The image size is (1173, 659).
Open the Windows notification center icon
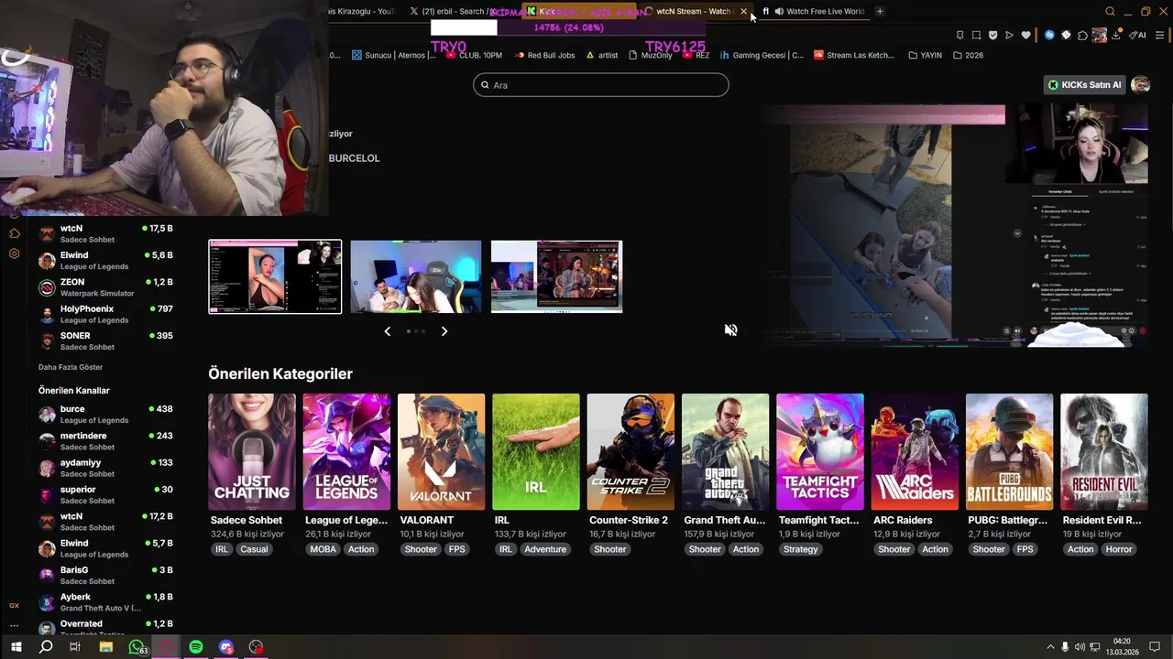1157,647
